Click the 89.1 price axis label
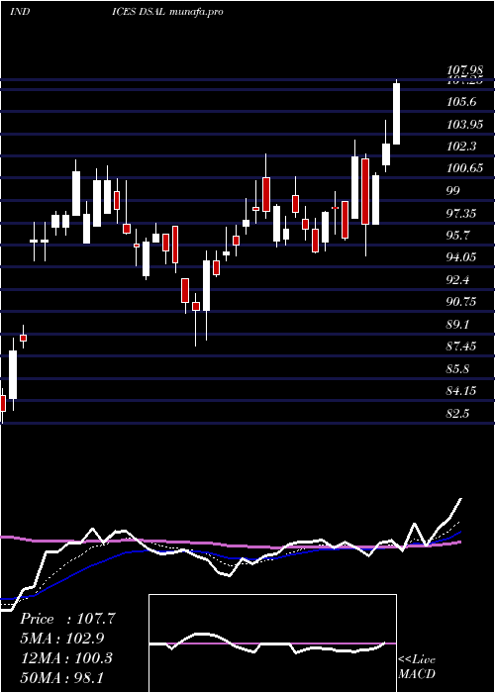 click(x=458, y=325)
